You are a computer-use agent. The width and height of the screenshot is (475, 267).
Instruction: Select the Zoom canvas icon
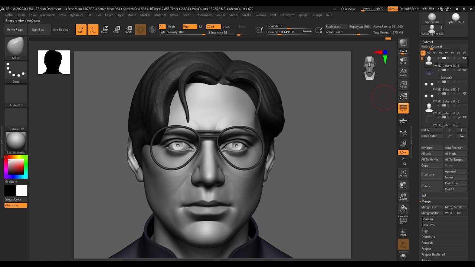[403, 72]
